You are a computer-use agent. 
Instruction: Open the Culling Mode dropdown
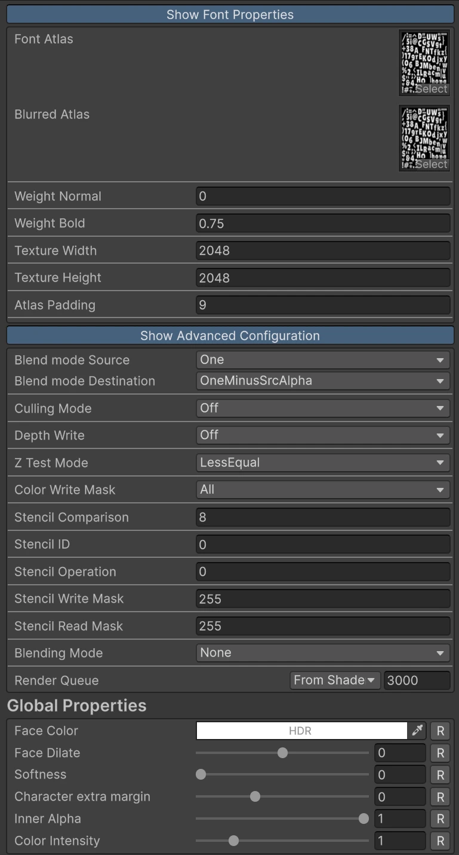[x=323, y=408]
